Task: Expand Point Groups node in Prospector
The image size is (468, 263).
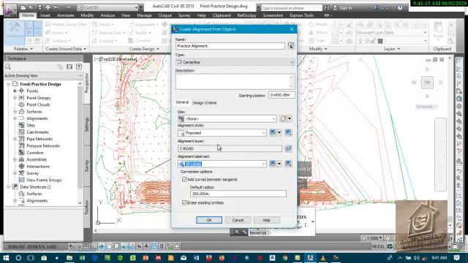Action: click(x=15, y=98)
